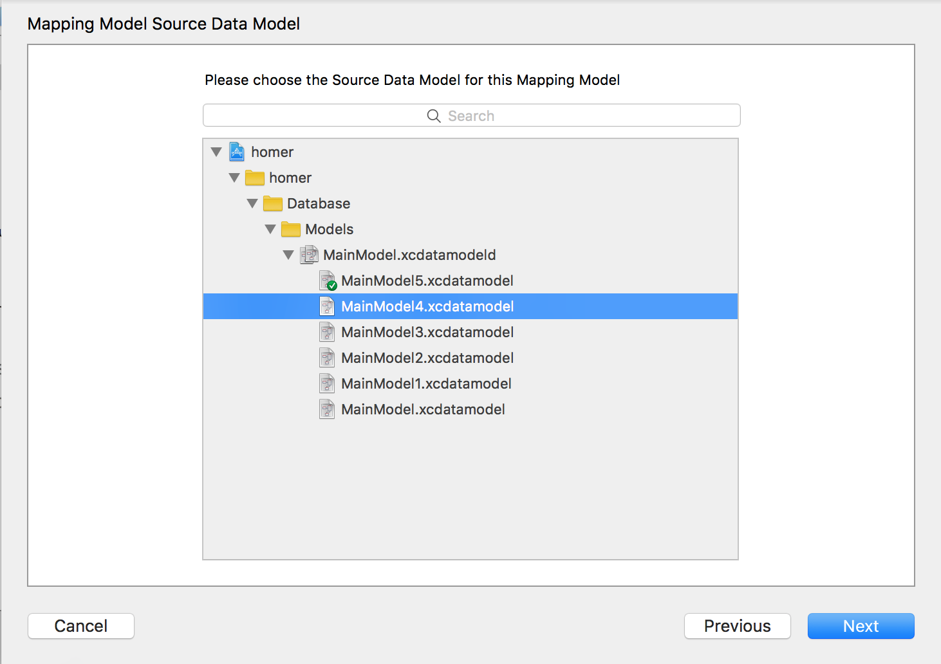Viewport: 941px width, 664px height.
Task: Select MainModel1.xcdatamodel as source model
Action: 426,383
